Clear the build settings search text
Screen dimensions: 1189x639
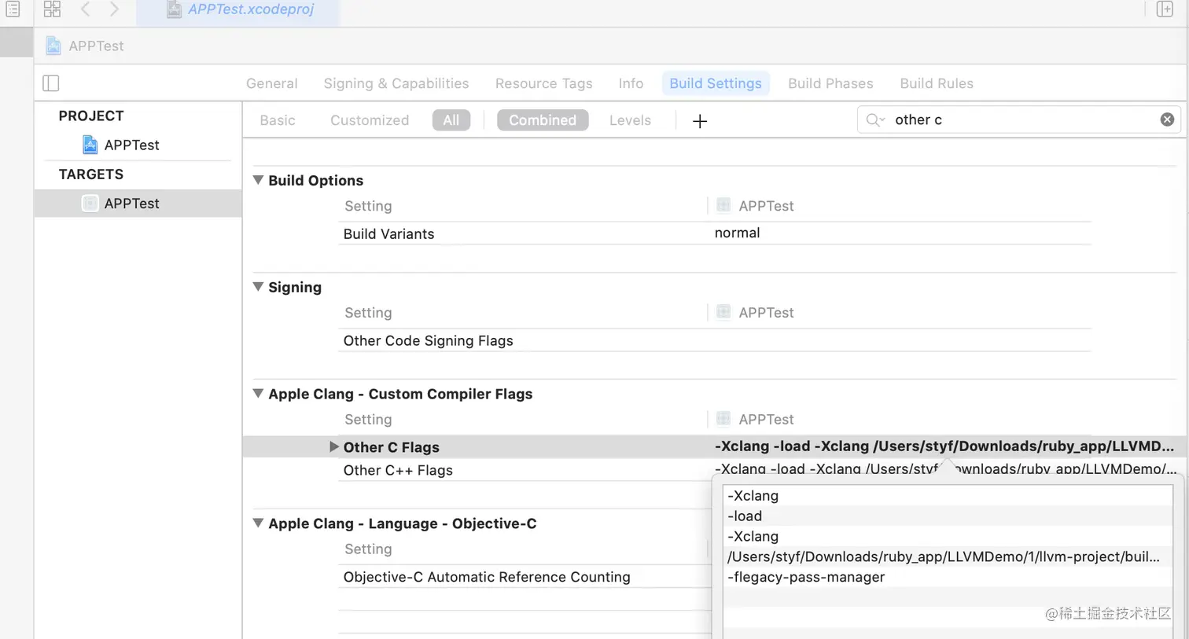tap(1167, 119)
